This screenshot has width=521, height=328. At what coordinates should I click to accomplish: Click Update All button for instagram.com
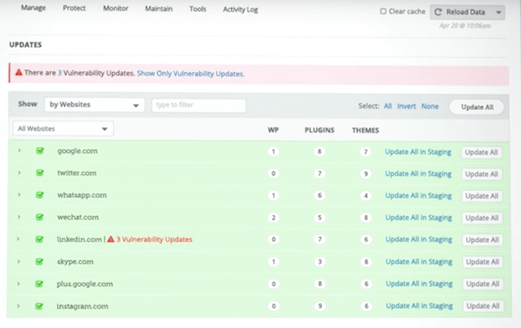tap(483, 306)
